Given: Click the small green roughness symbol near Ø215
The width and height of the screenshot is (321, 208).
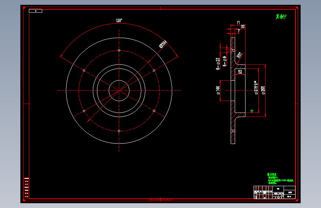Looking at the screenshot, I should (x=252, y=111).
